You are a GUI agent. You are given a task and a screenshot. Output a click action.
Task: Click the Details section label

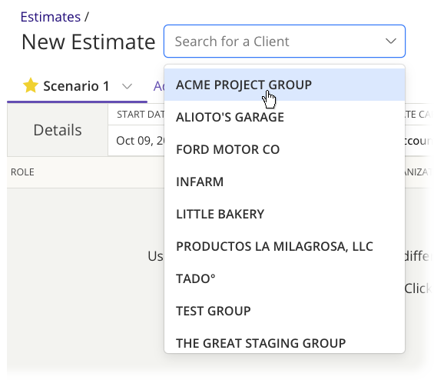pyautogui.click(x=58, y=130)
